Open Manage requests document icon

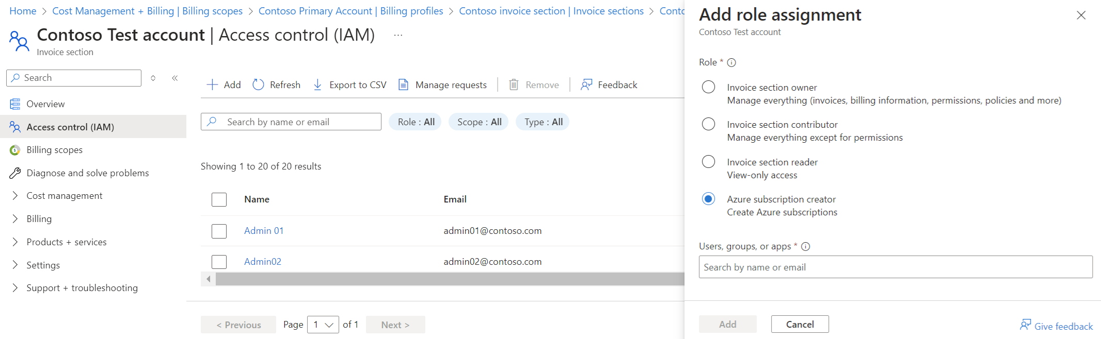[x=404, y=85]
